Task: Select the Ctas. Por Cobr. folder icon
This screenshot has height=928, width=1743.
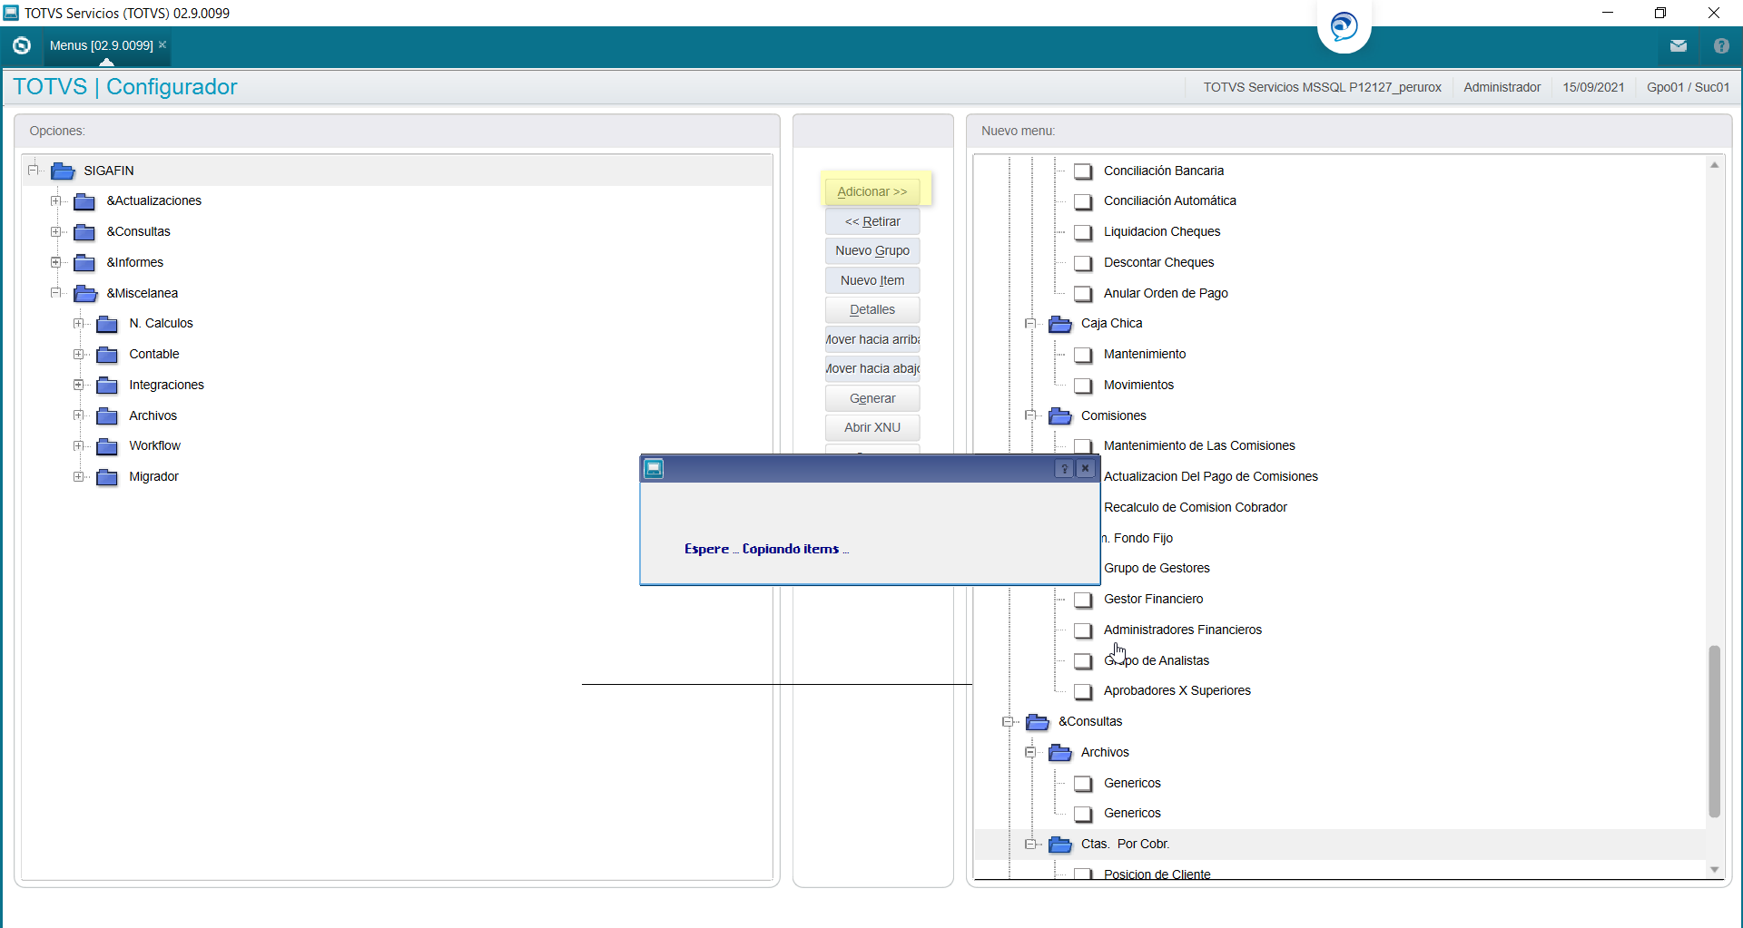Action: 1060,845
